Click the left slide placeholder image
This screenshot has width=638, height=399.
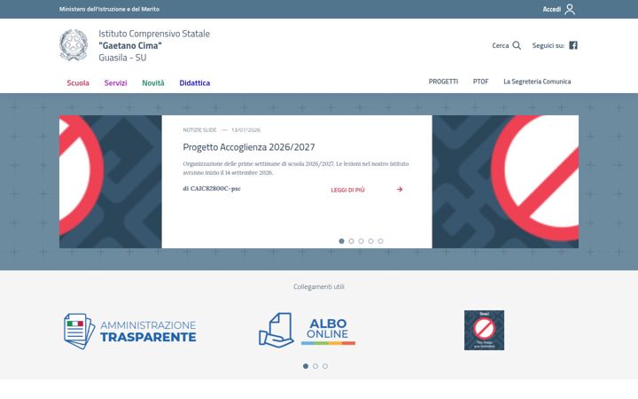(x=110, y=182)
